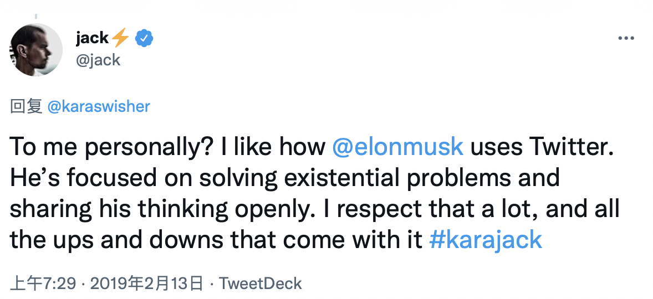Open jack's profile picture
This screenshot has width=653, height=299.
37,50
